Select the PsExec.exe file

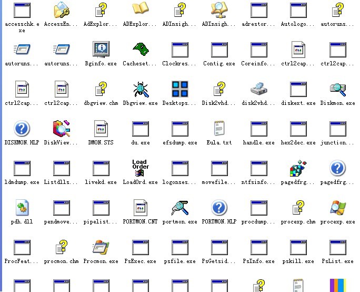(x=140, y=248)
